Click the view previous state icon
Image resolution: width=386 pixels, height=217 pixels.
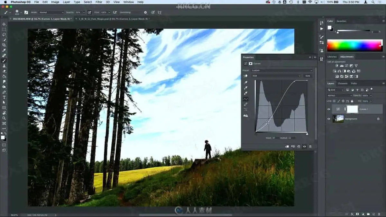pyautogui.click(x=293, y=147)
